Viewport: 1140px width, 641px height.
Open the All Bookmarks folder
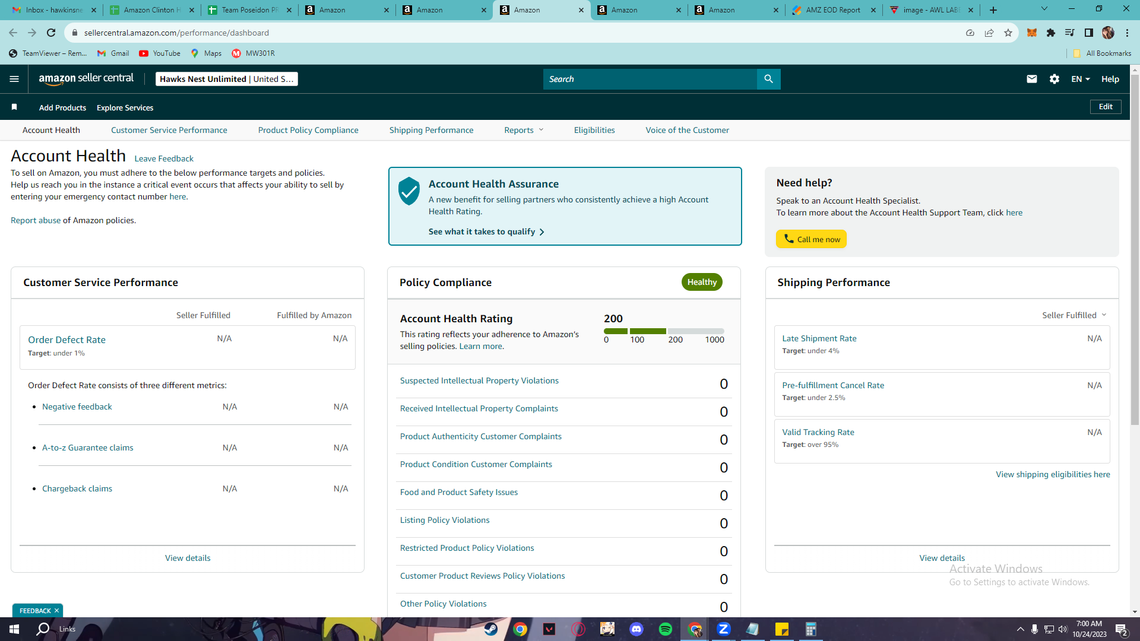pyautogui.click(x=1102, y=53)
